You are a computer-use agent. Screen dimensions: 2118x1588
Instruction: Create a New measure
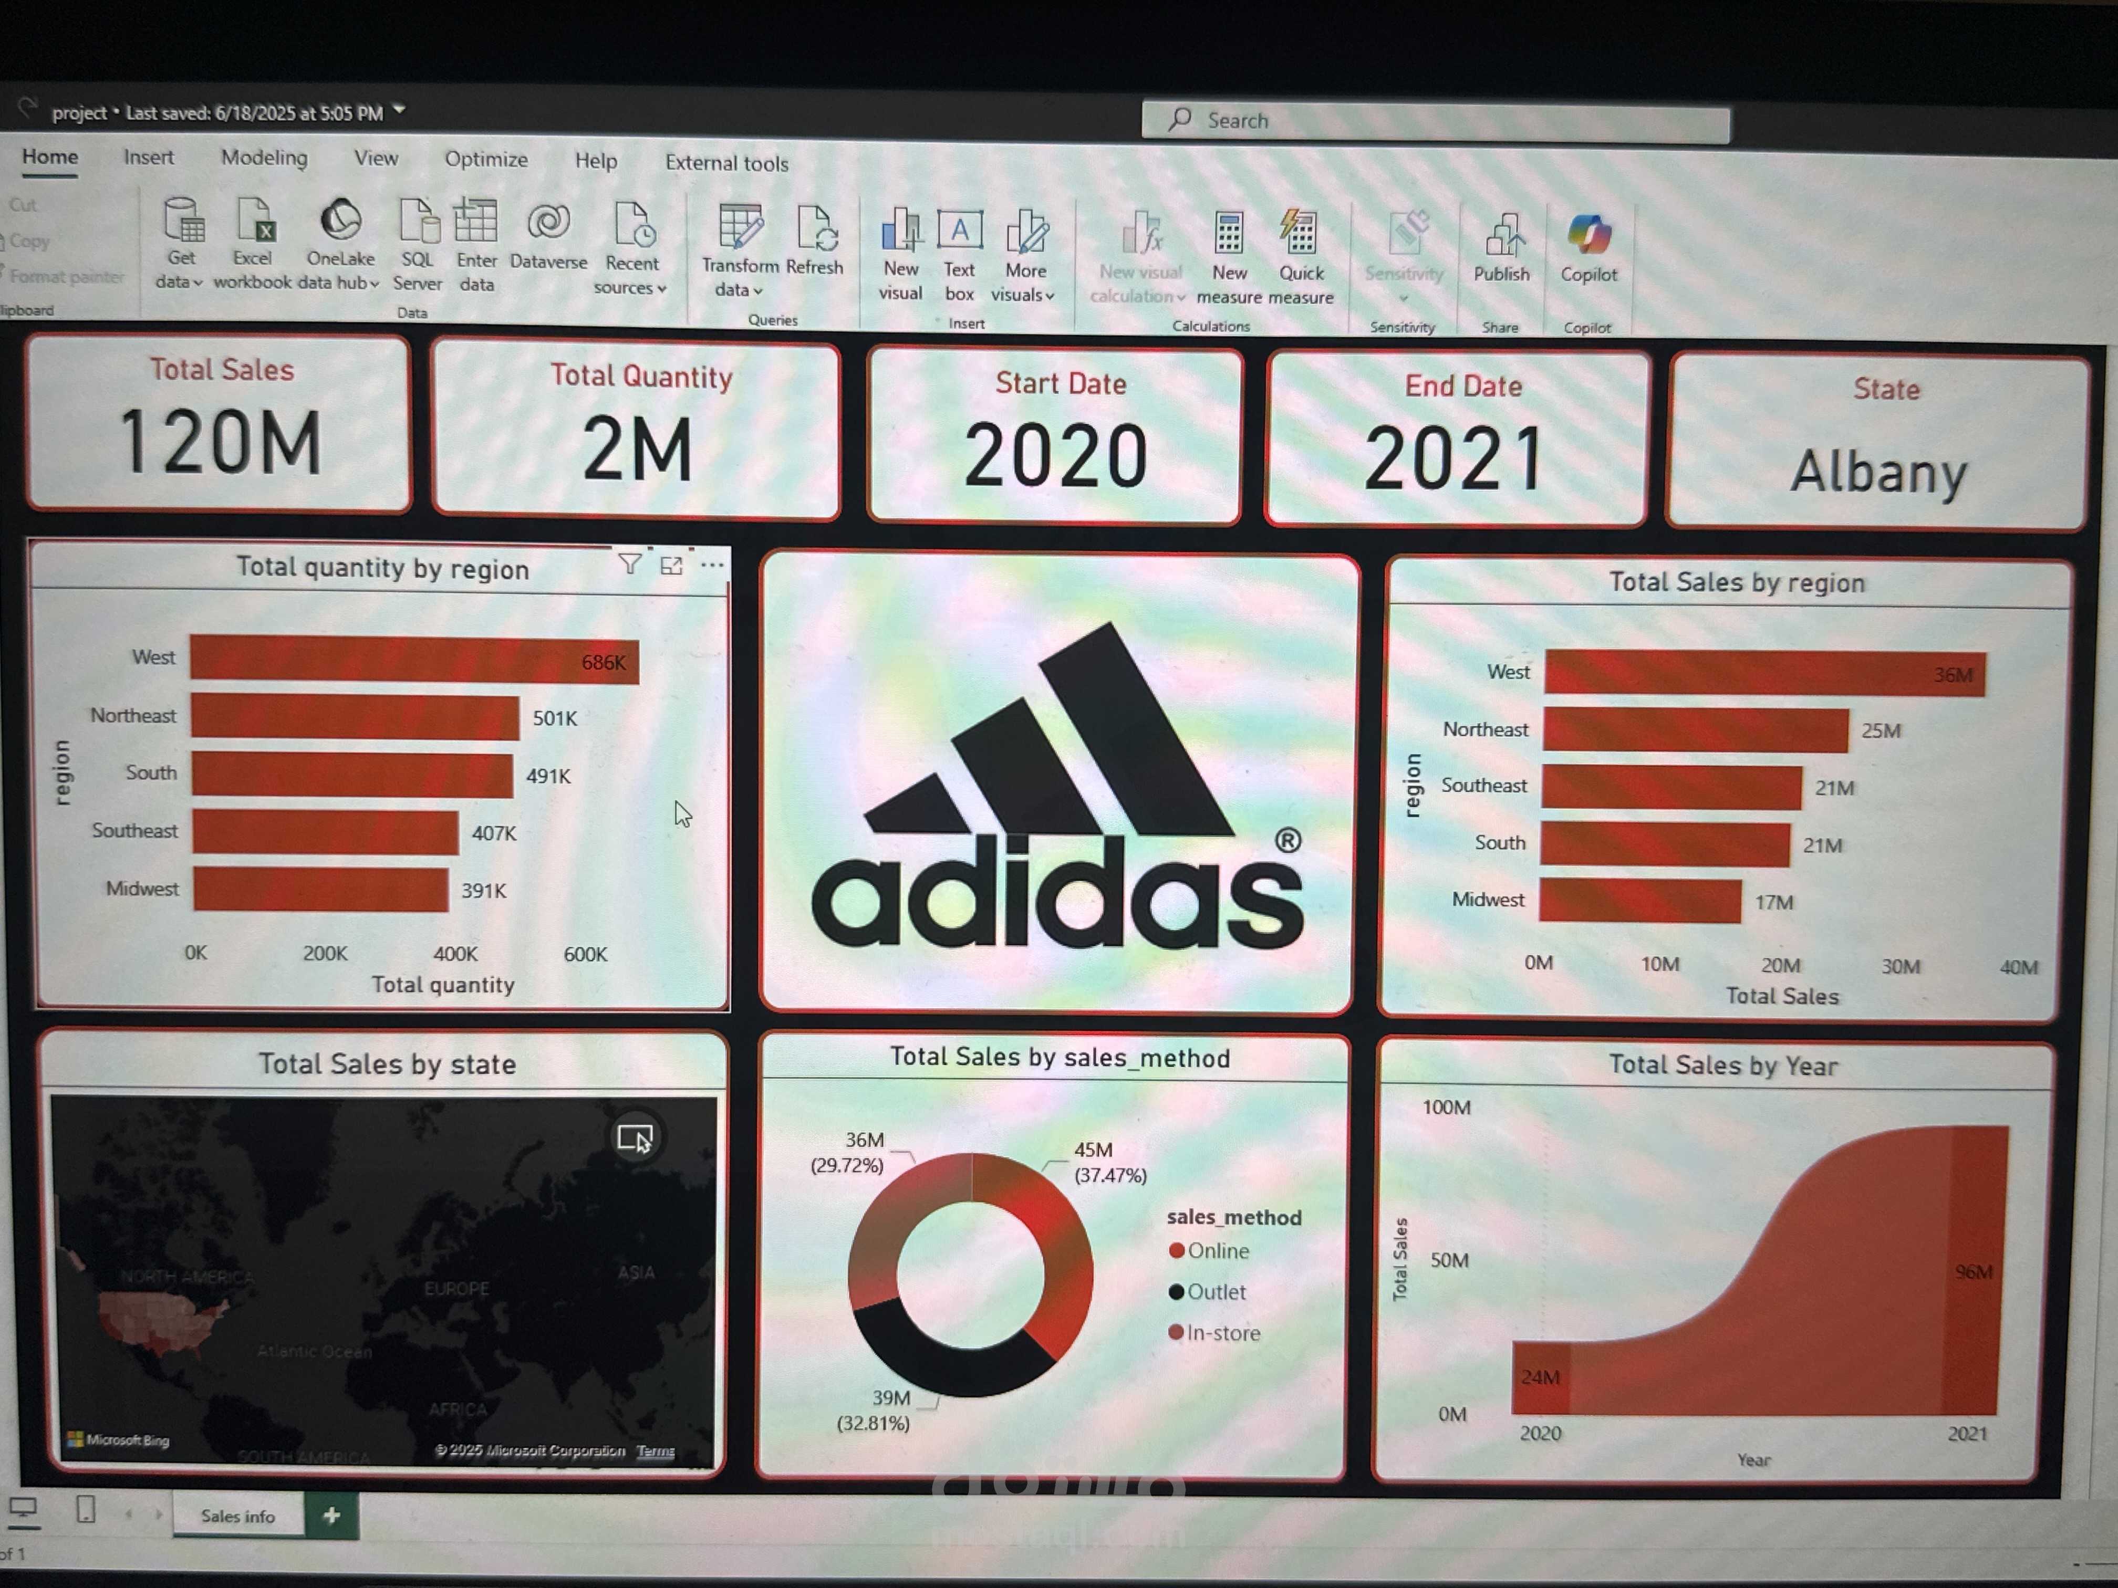pos(1229,258)
